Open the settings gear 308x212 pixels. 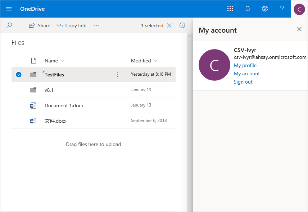click(x=265, y=9)
